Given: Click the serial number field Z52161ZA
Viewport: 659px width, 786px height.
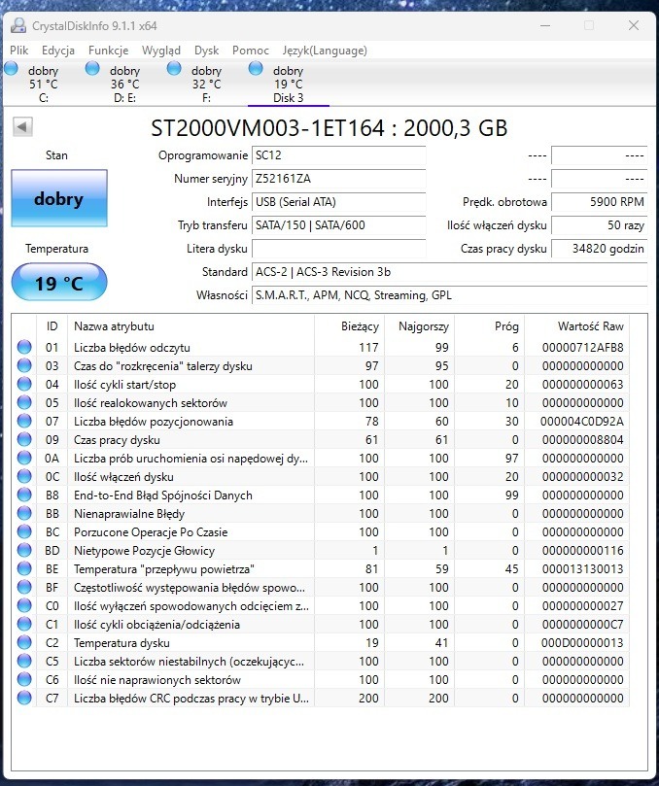Looking at the screenshot, I should click(338, 179).
